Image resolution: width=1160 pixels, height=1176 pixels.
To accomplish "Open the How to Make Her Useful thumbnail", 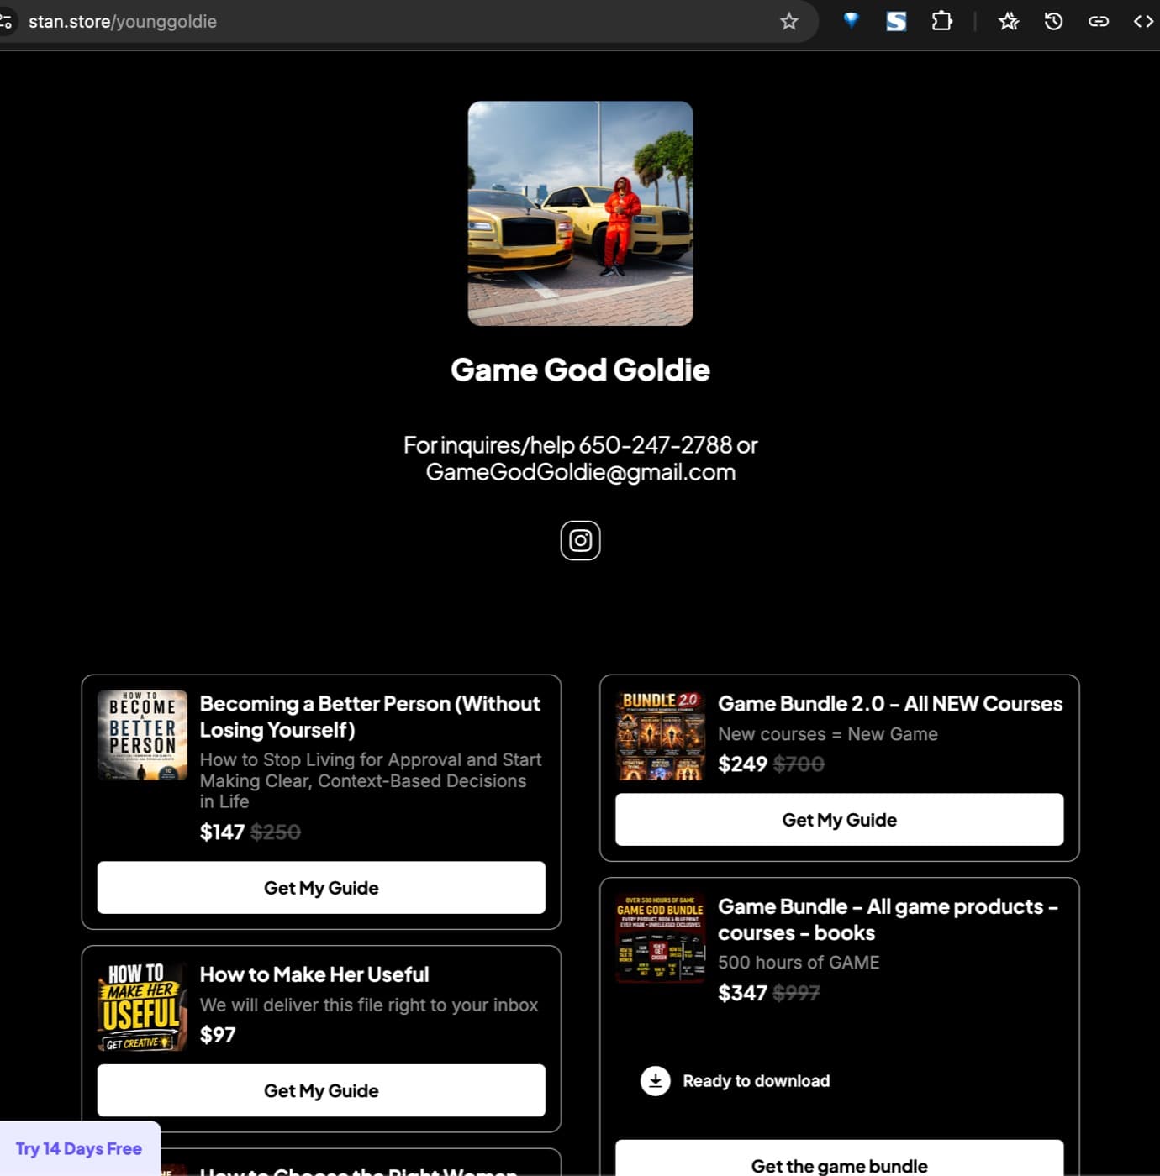I will [x=142, y=1006].
